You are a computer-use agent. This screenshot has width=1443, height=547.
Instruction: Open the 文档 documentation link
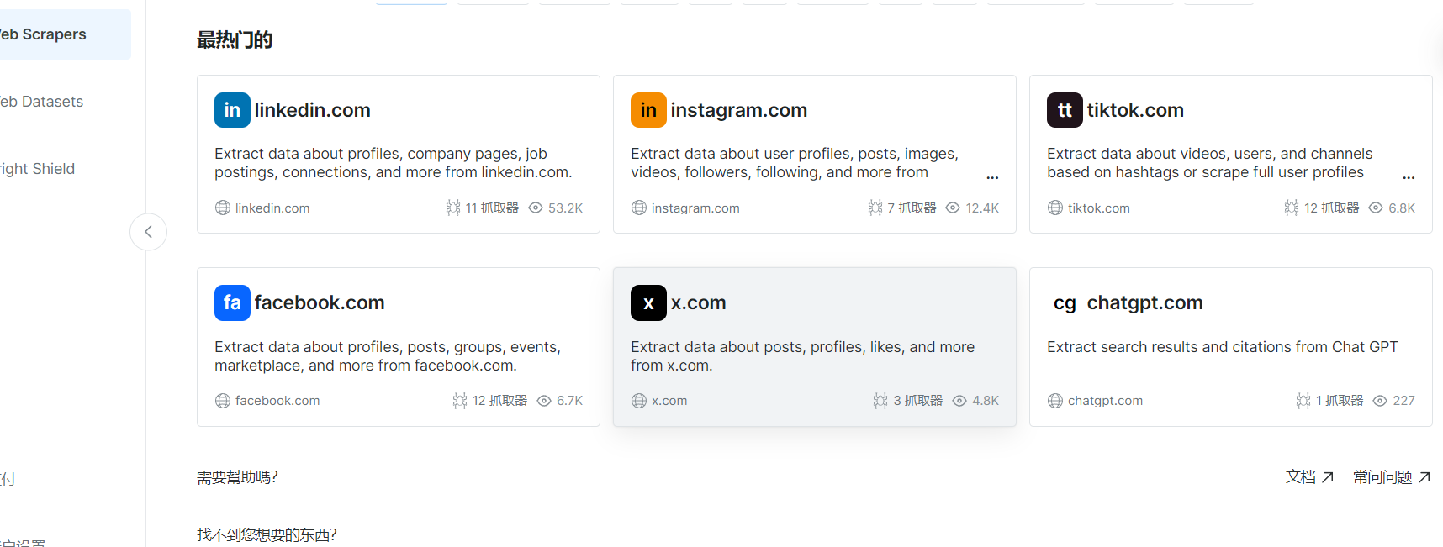click(1309, 477)
